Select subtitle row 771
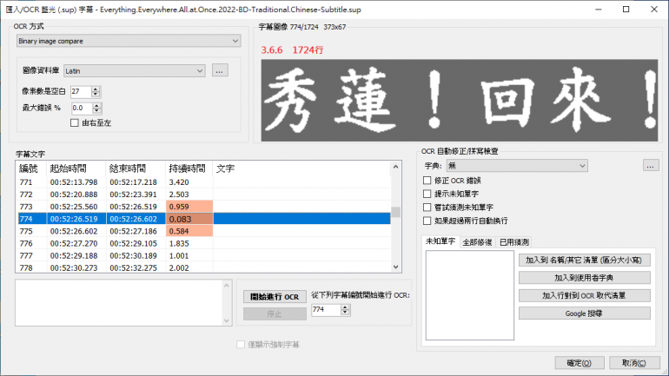The height and width of the screenshot is (376, 669). [x=203, y=182]
